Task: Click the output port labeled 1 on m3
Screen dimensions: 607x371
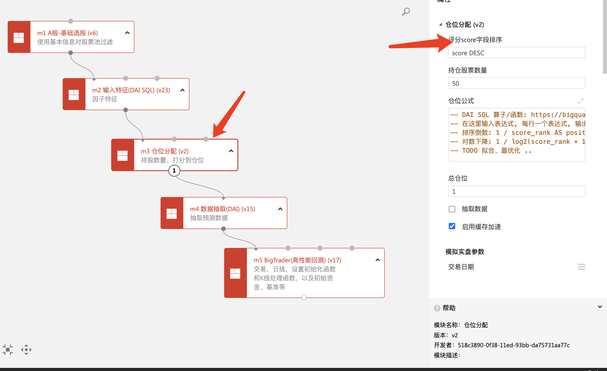Action: click(x=174, y=170)
